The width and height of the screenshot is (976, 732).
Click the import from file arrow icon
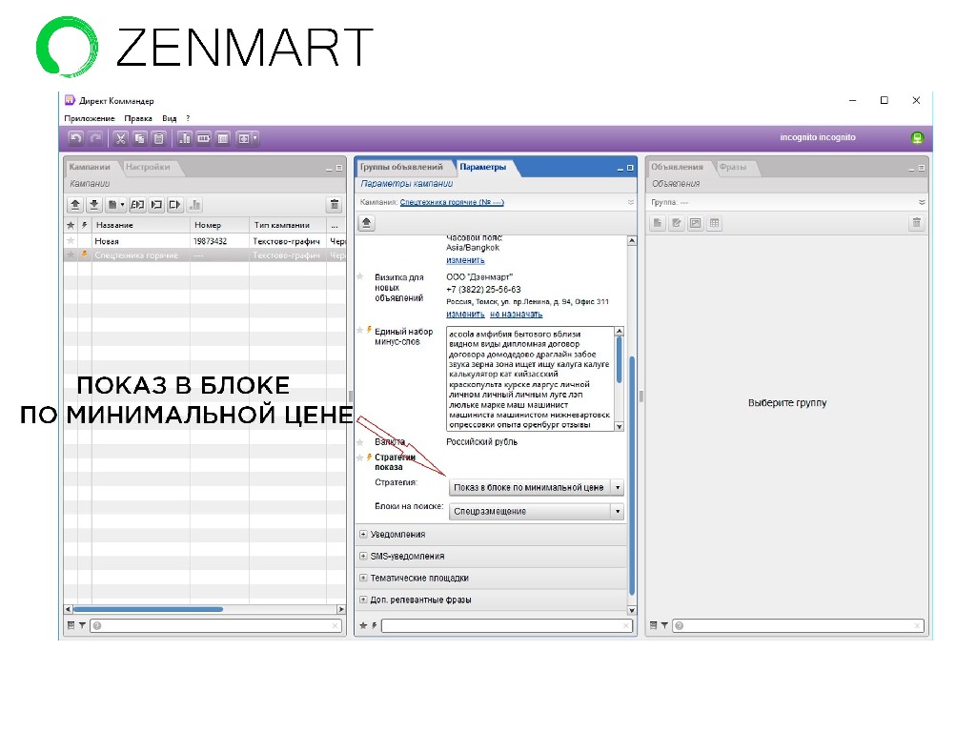pos(157,205)
